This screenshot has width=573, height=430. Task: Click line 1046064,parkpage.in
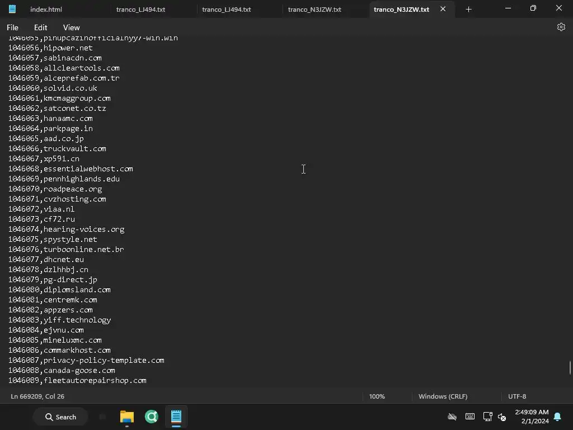[x=50, y=128]
